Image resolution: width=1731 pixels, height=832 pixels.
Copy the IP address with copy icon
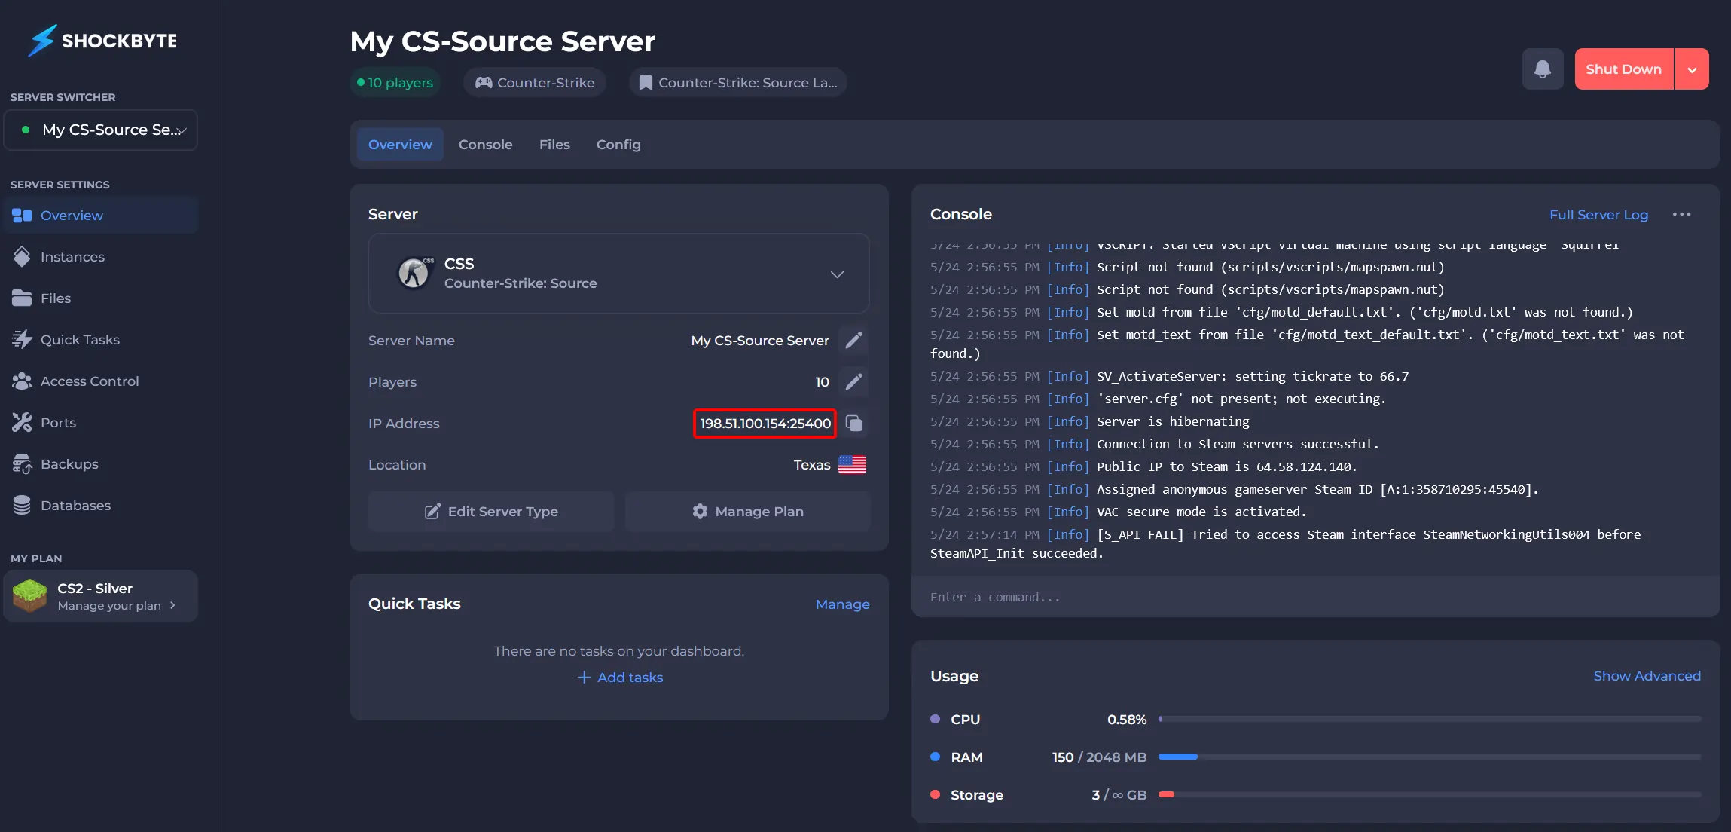(853, 424)
